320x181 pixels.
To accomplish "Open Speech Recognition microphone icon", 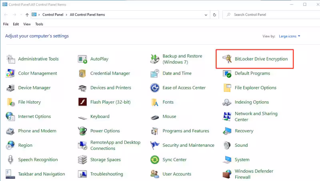I will coord(10,160).
